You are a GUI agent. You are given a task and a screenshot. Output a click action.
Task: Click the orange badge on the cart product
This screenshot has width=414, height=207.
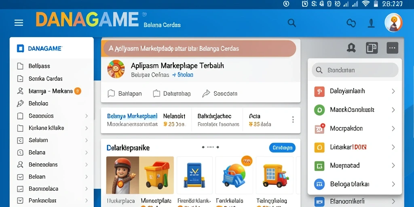(247, 161)
